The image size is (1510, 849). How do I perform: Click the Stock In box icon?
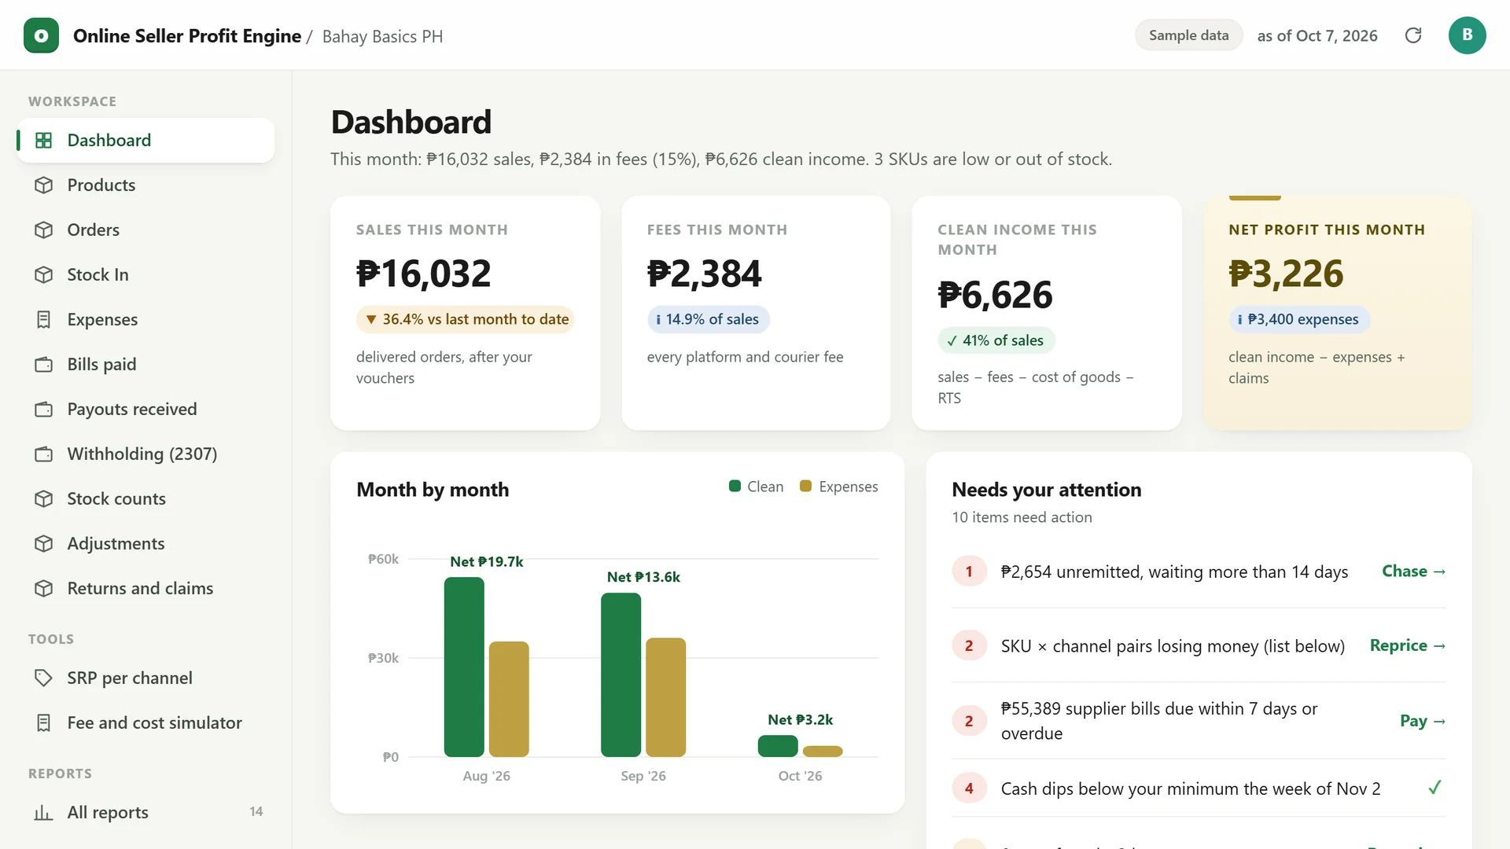(x=44, y=274)
